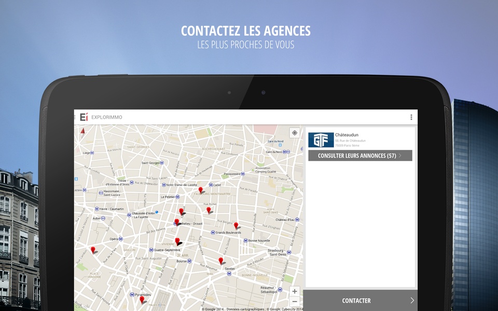498x311 pixels.
Task: Tap the Notre-Dame-de-Lorette station label
Action: [x=182, y=185]
